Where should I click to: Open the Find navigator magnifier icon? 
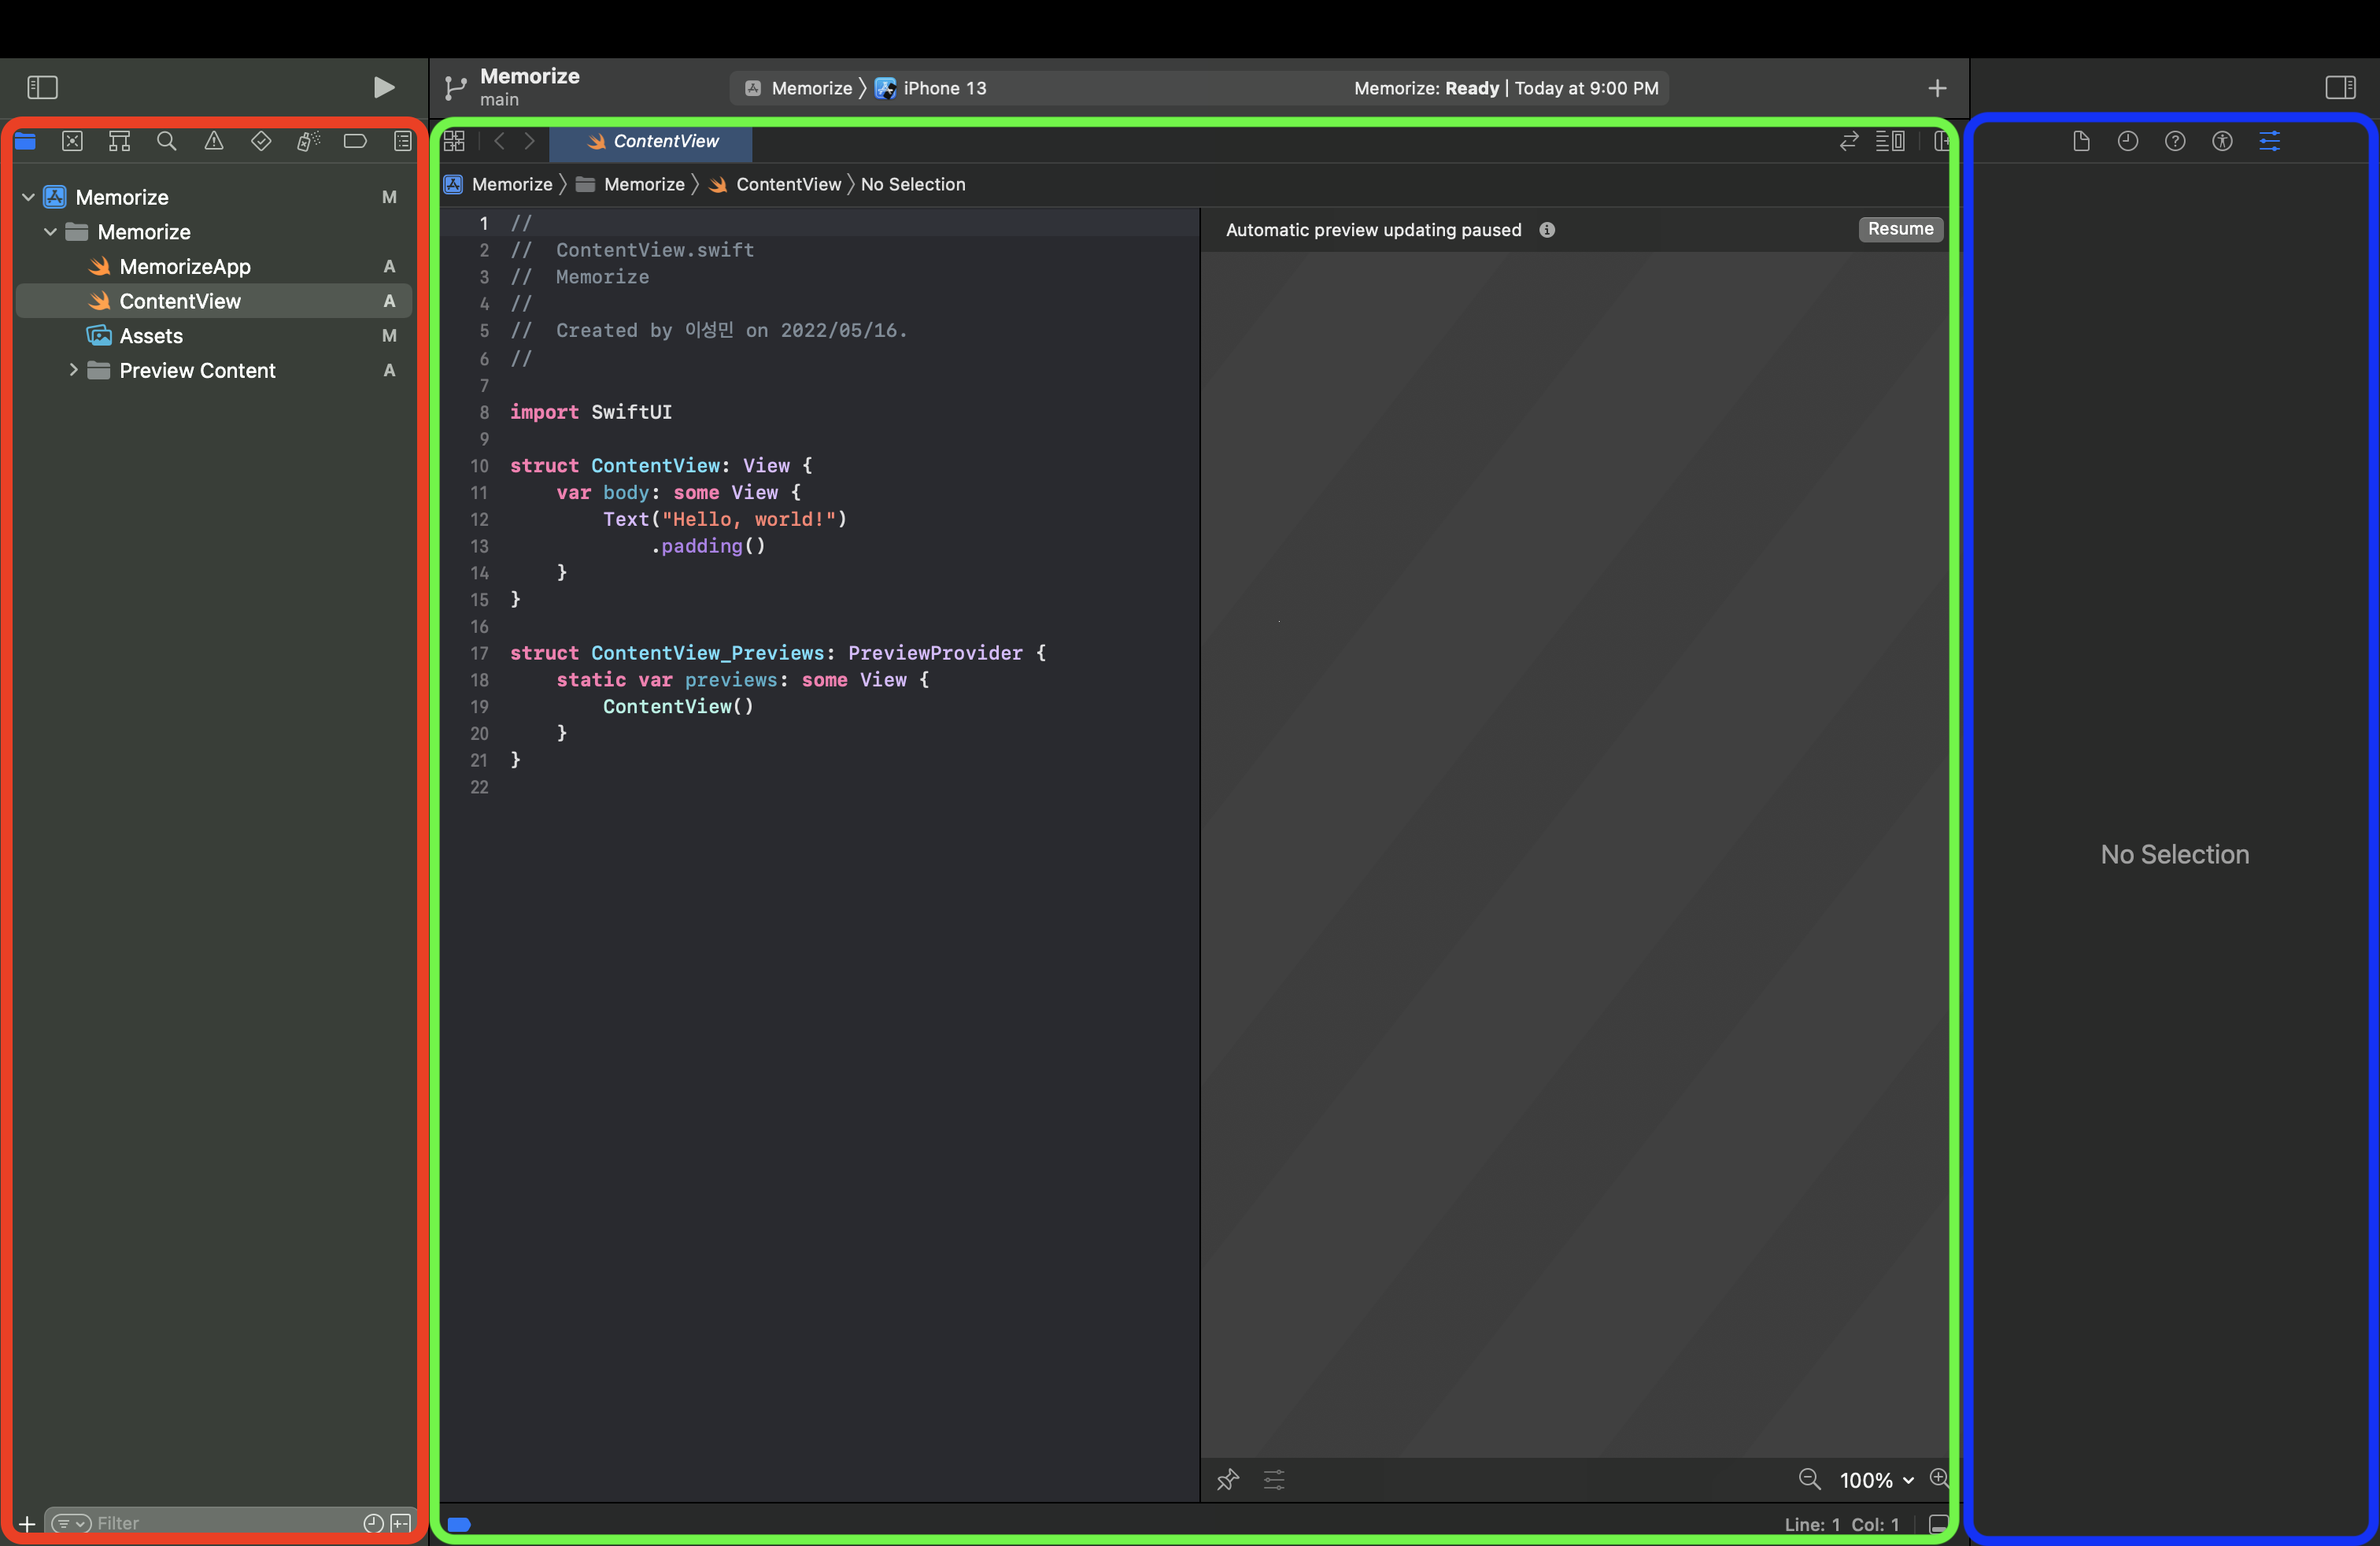(167, 141)
